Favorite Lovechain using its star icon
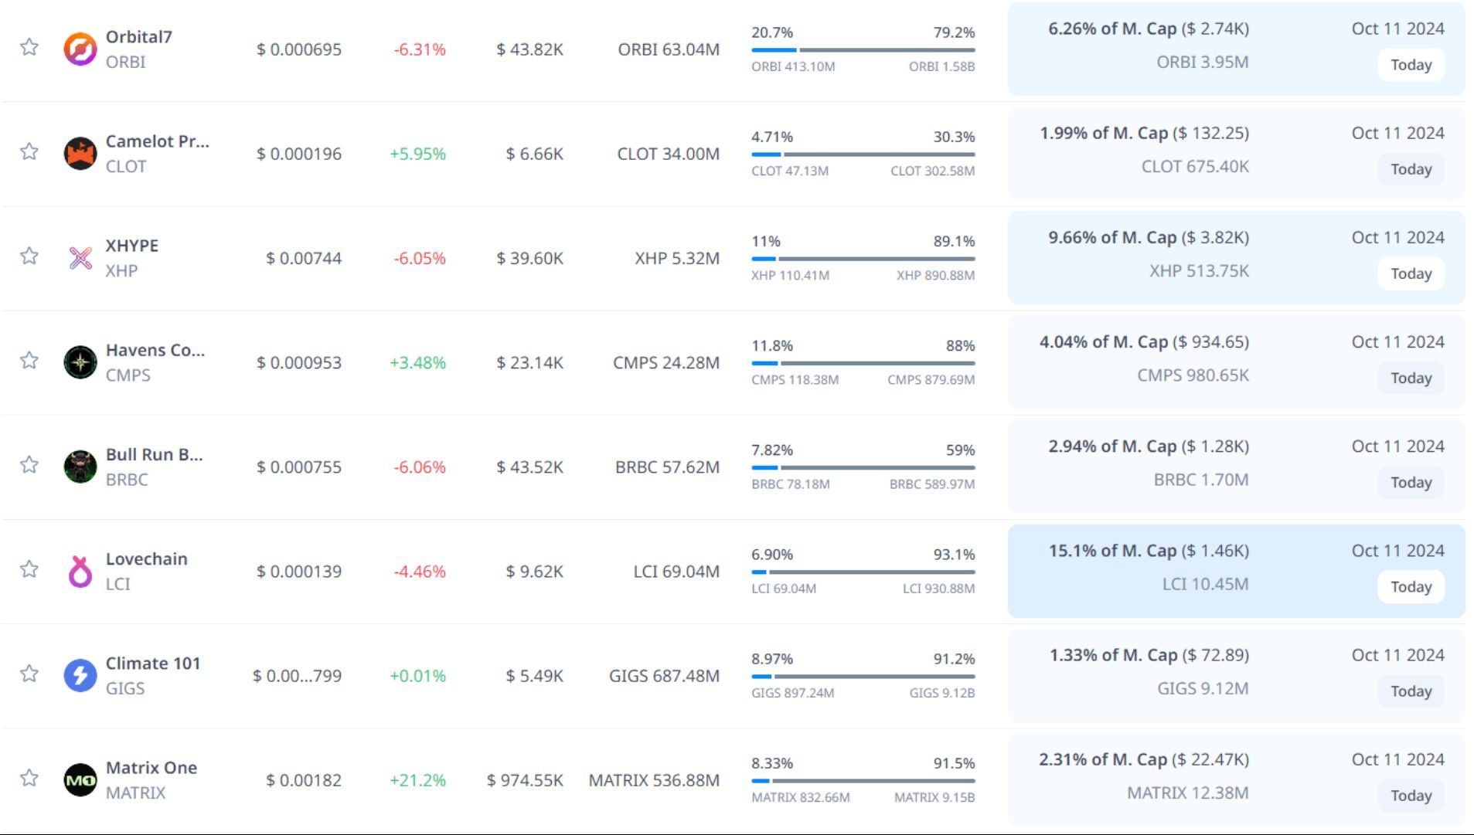Viewport: 1474px width, 835px height. pyautogui.click(x=29, y=569)
